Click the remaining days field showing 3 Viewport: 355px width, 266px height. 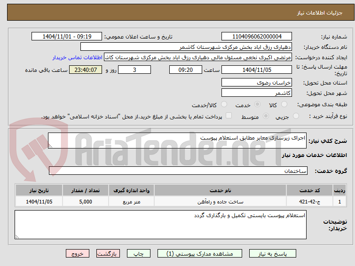(x=134, y=70)
